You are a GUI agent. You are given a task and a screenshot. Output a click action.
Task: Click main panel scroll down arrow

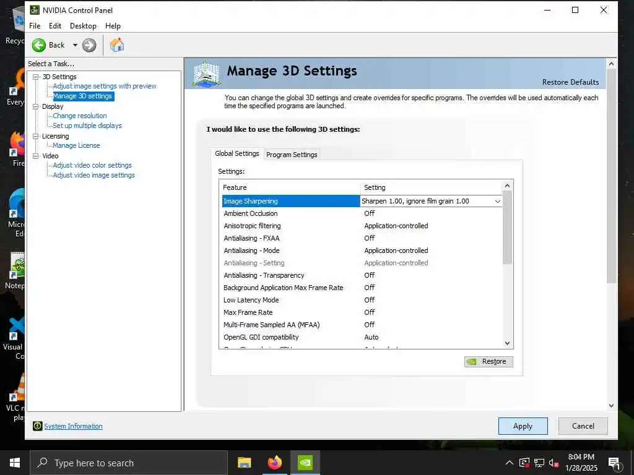point(611,405)
